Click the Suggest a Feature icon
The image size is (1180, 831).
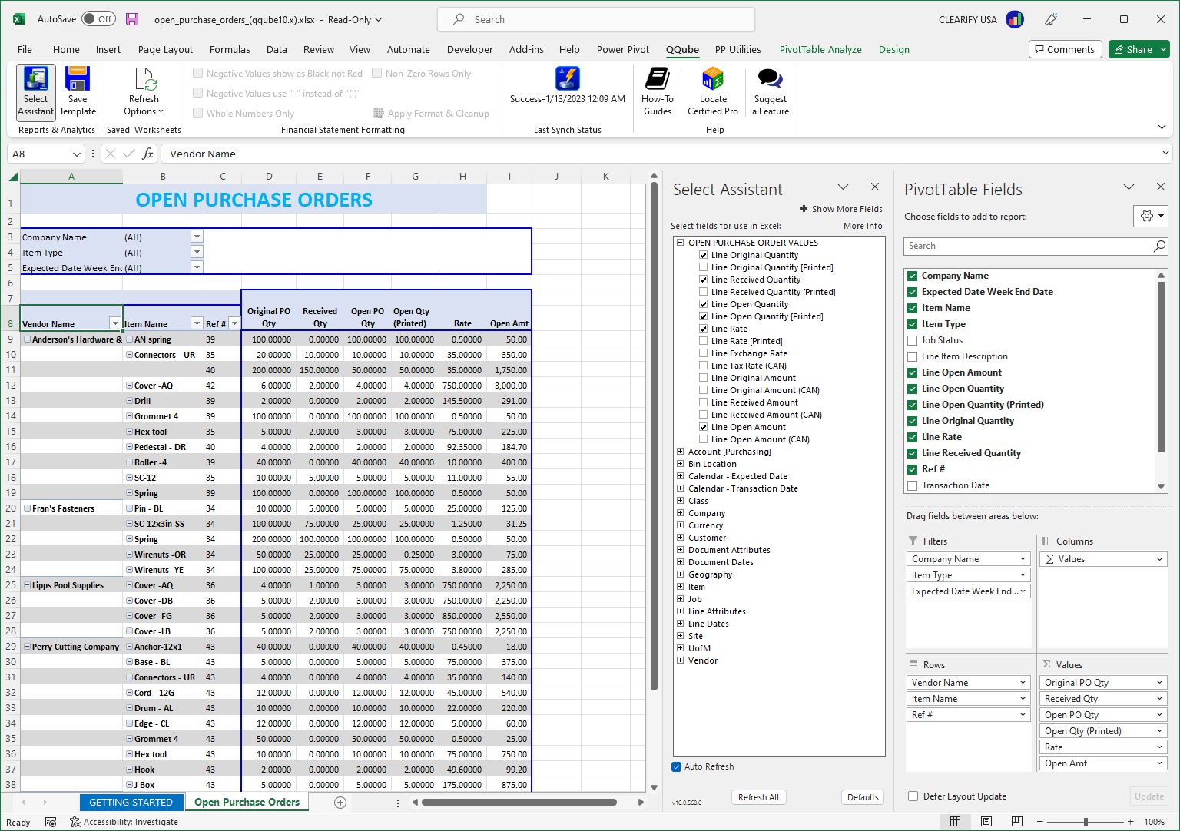click(769, 91)
